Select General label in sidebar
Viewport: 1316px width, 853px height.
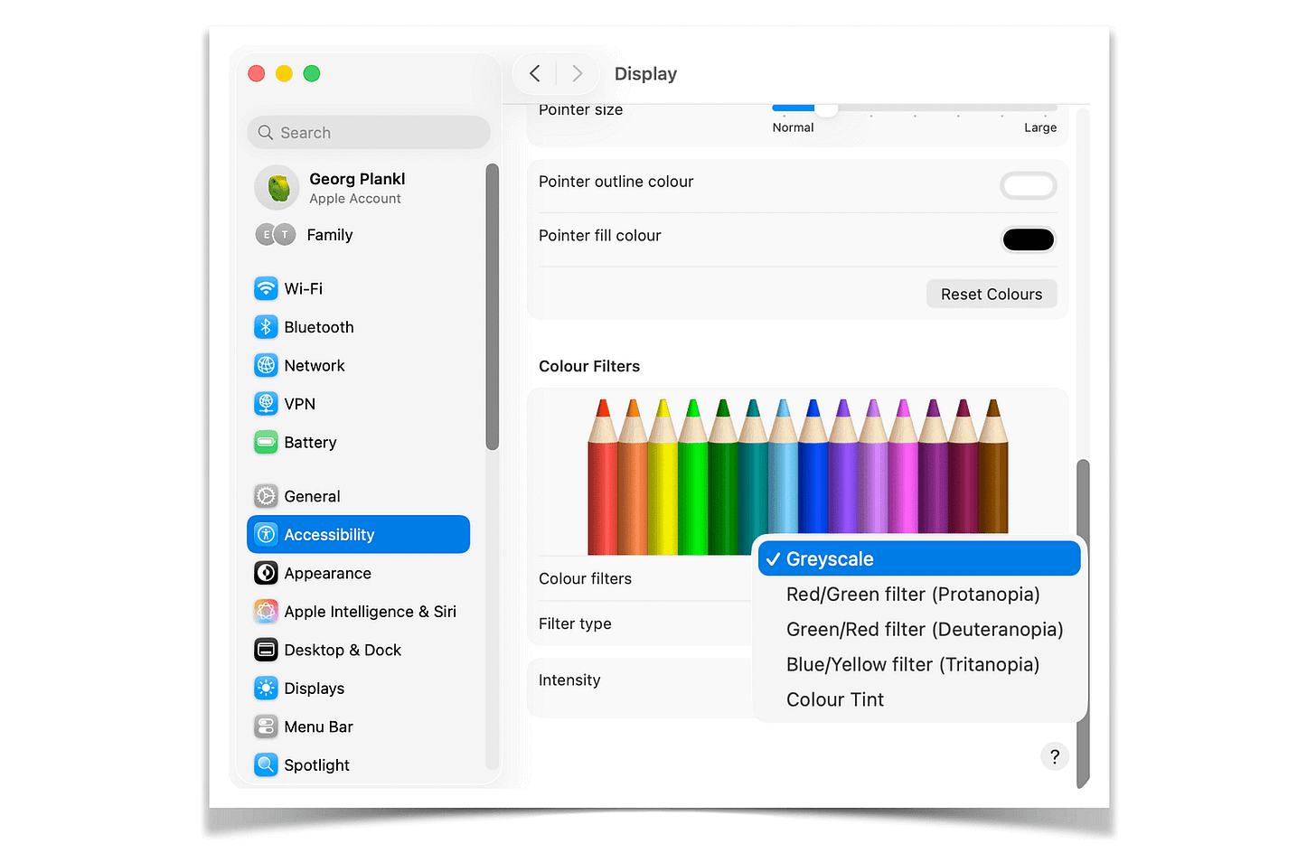312,496
